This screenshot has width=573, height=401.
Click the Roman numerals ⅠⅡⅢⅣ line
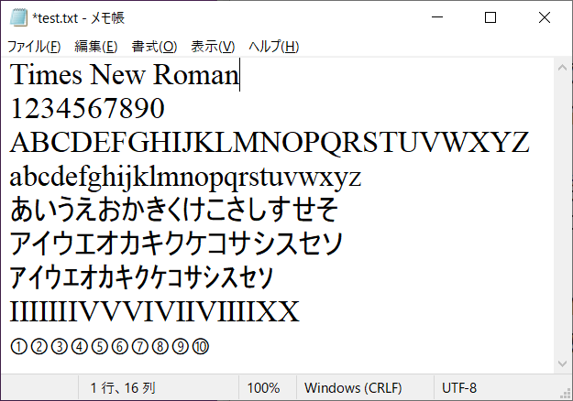[x=155, y=311]
